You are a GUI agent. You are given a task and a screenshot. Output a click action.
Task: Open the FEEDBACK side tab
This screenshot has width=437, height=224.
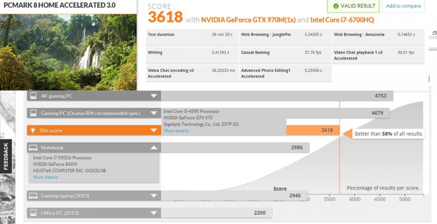pyautogui.click(x=6, y=157)
